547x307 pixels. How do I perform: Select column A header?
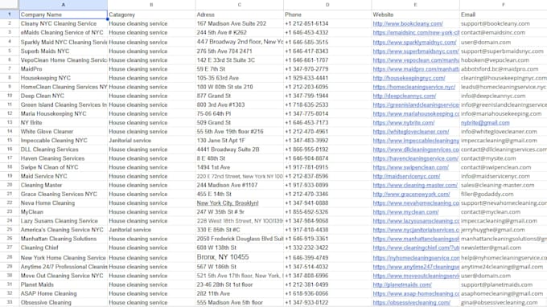click(63, 5)
